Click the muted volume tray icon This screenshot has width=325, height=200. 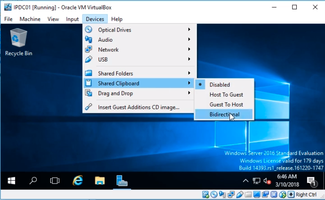click(x=267, y=181)
